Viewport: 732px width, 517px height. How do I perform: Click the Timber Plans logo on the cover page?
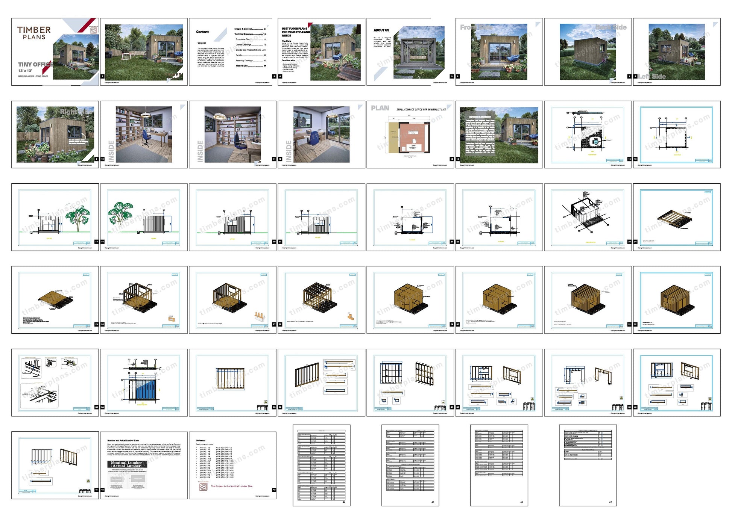click(34, 33)
